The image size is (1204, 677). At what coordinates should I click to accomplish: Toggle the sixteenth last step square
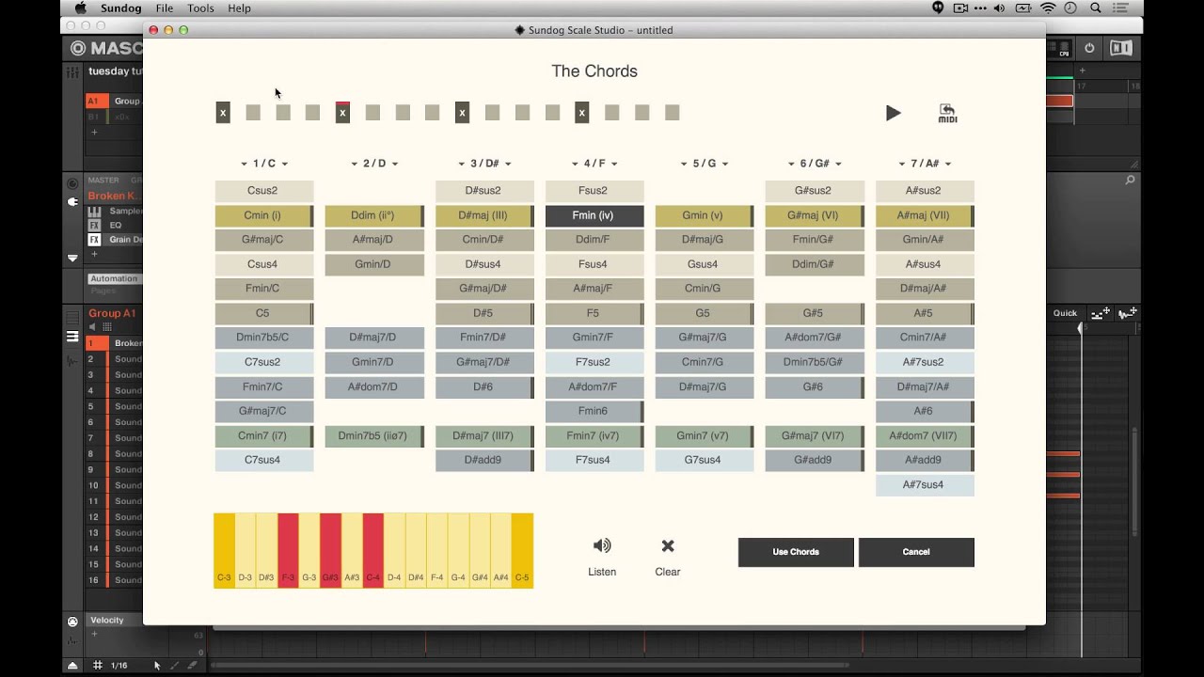pos(672,113)
